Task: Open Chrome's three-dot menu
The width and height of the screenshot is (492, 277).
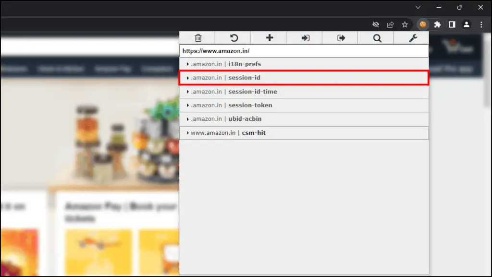Action: (481, 24)
